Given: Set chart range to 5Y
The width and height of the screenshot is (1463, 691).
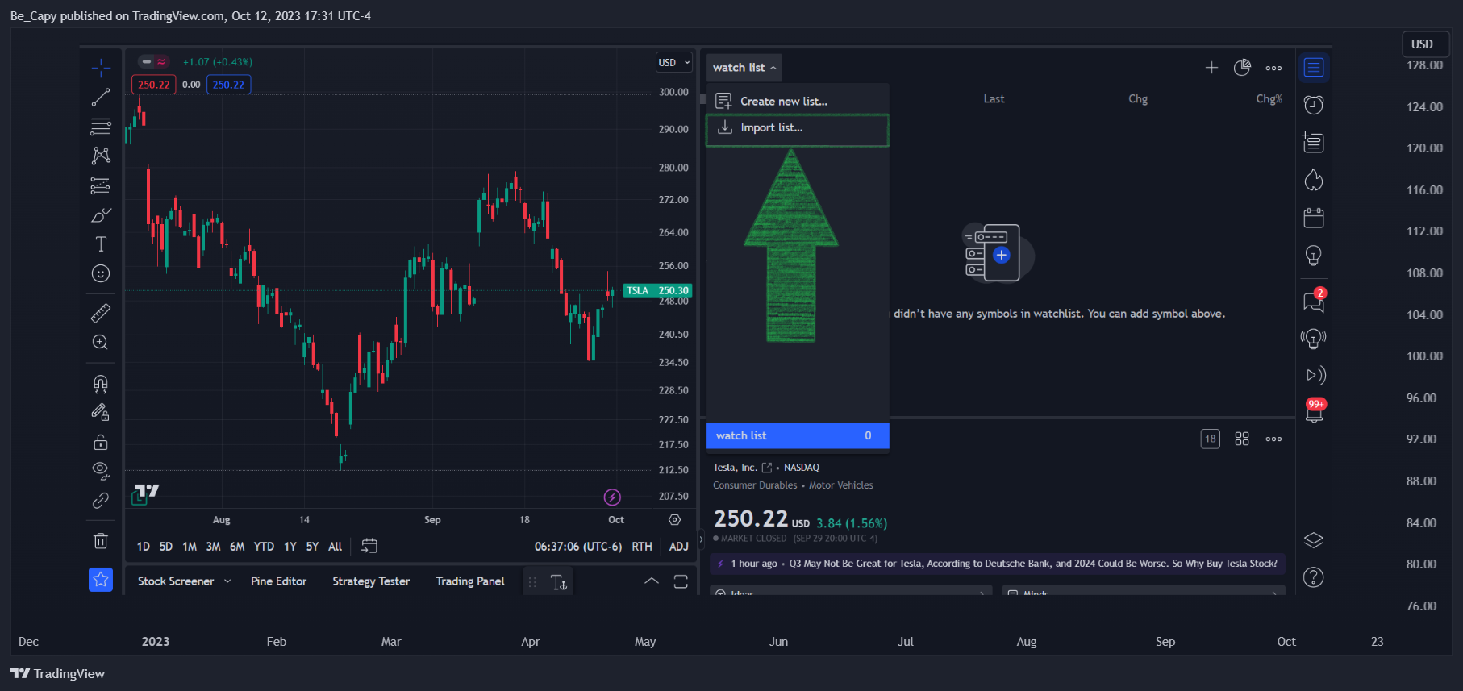Looking at the screenshot, I should point(312,547).
